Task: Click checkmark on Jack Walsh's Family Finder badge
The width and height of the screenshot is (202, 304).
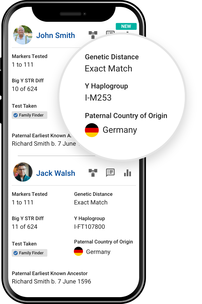Action: pos(15,253)
